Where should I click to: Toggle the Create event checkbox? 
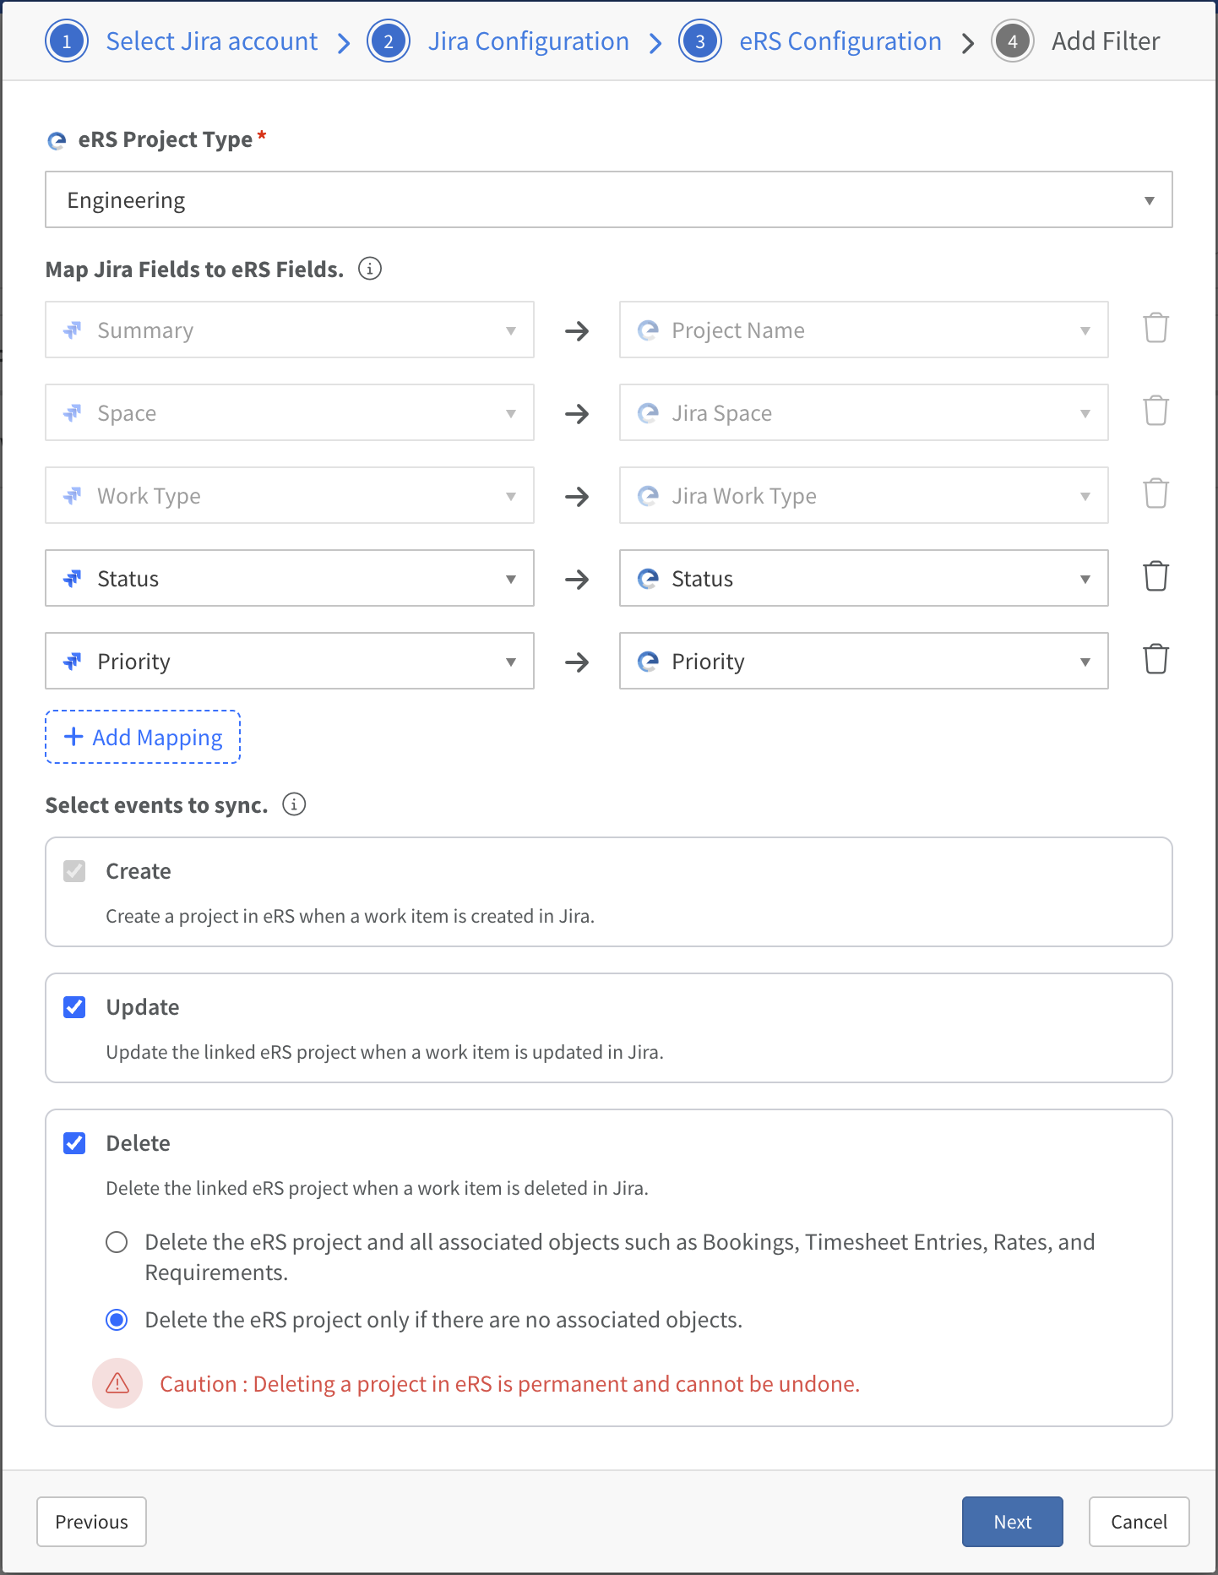click(74, 871)
